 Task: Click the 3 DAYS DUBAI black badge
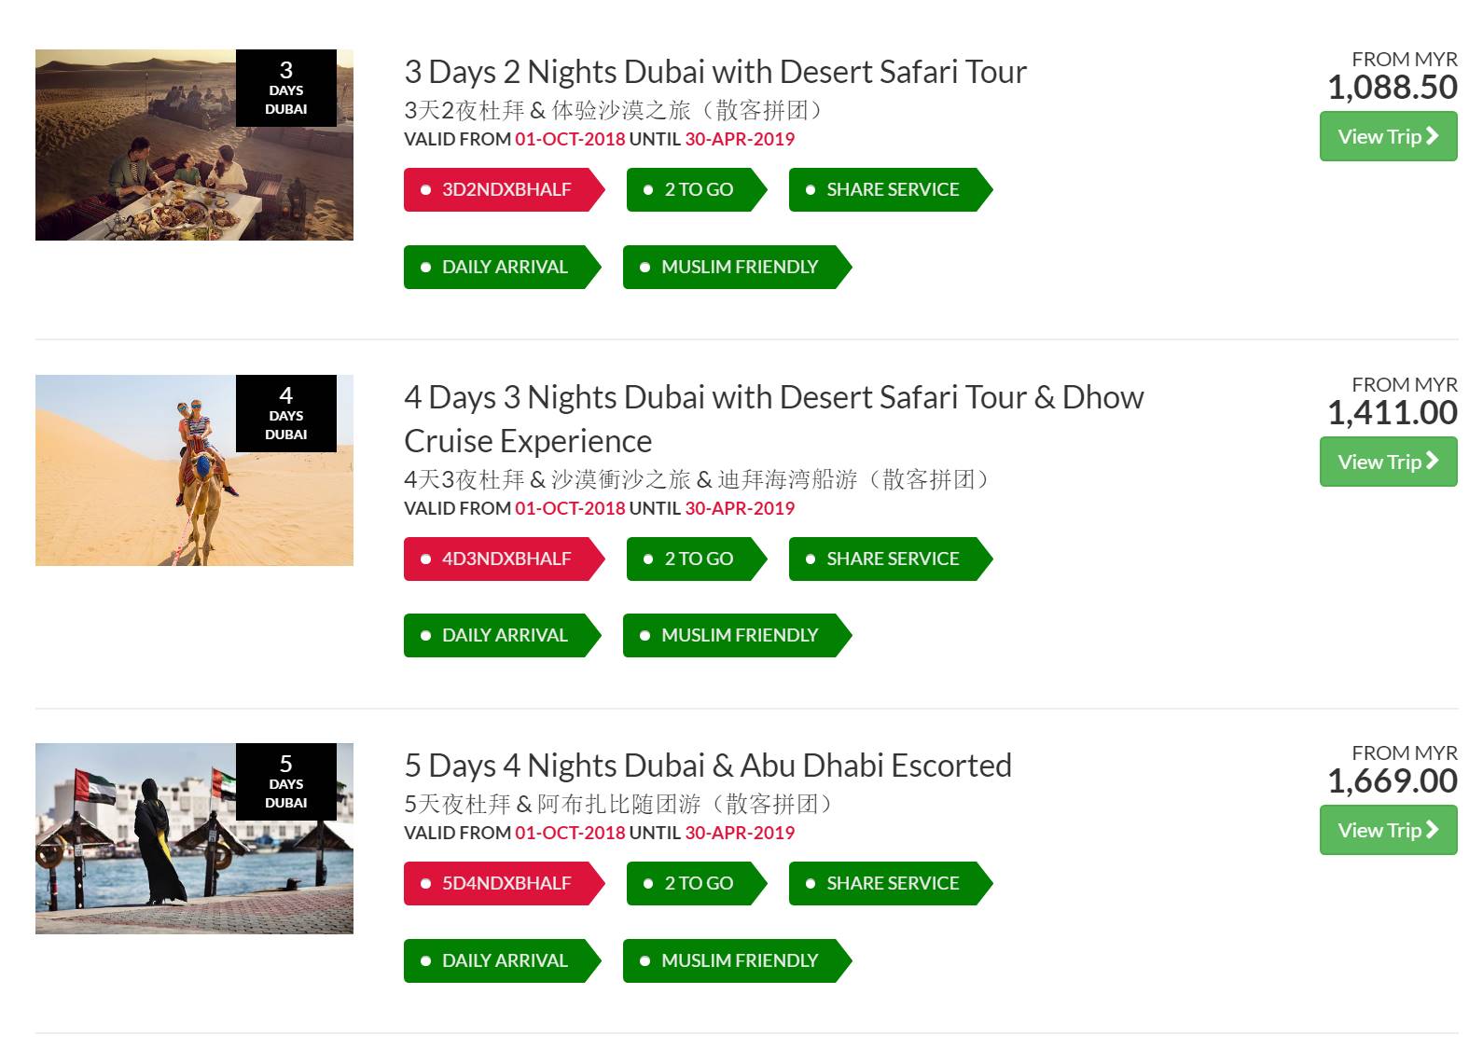(286, 88)
